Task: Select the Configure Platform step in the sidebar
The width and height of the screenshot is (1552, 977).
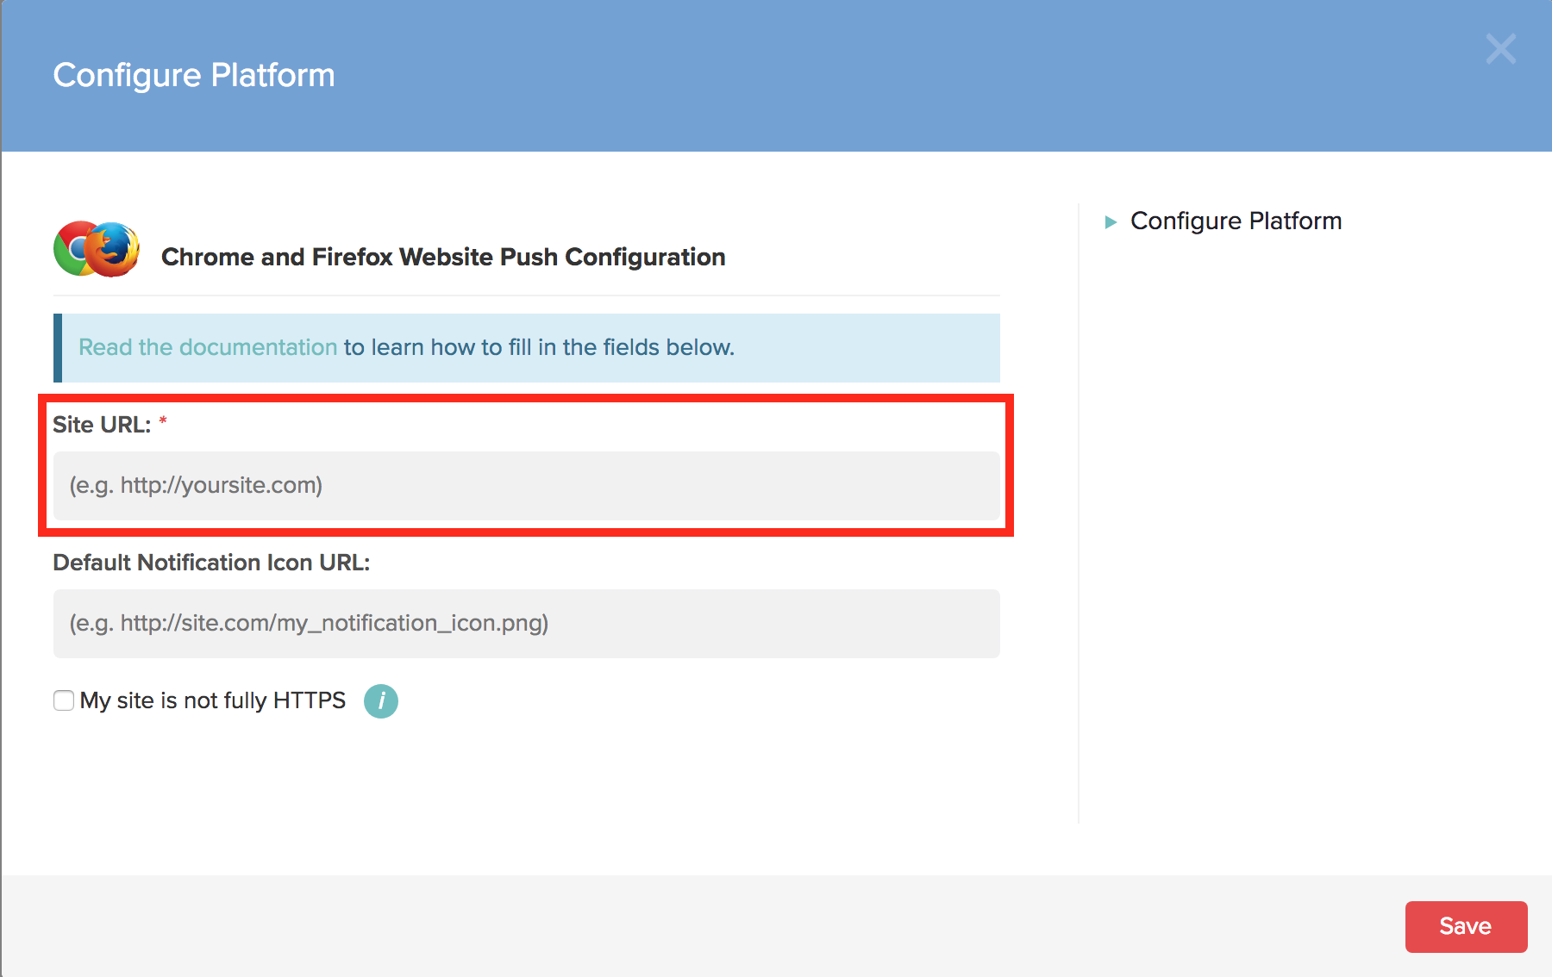Action: tap(1236, 221)
